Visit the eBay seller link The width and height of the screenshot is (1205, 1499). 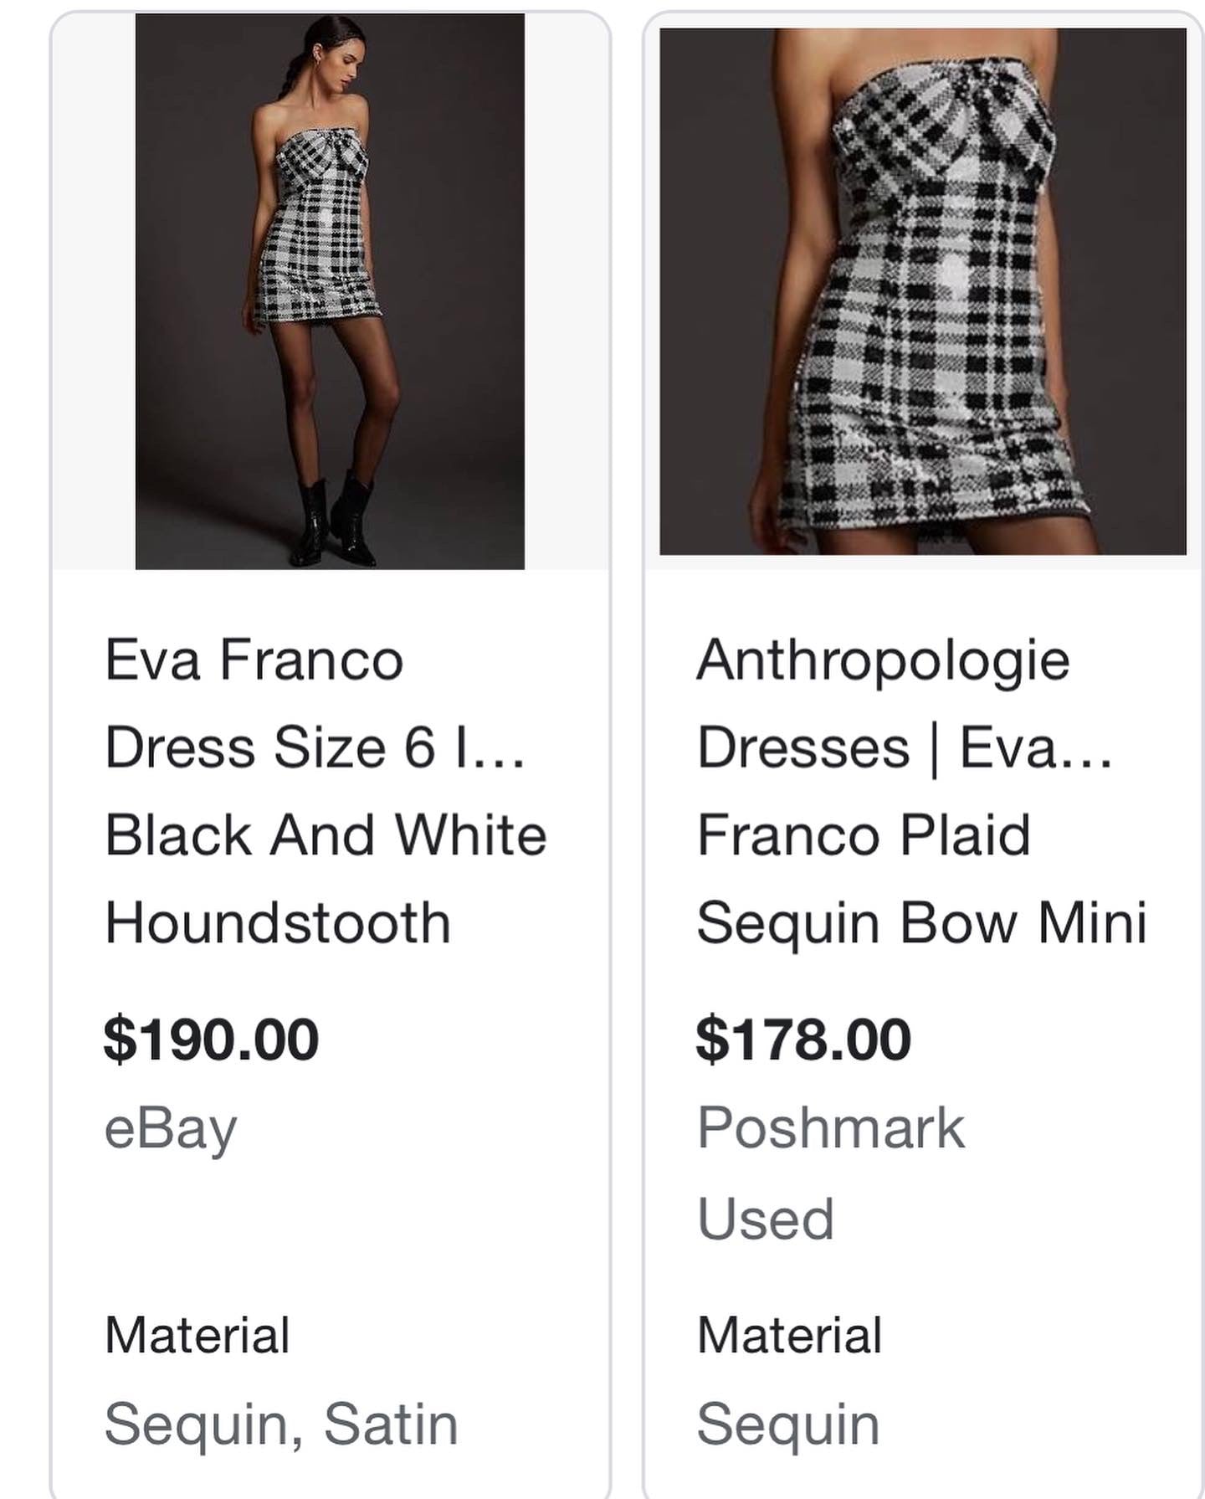pos(171,1129)
